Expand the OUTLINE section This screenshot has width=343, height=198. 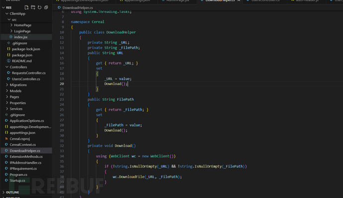click(3, 193)
